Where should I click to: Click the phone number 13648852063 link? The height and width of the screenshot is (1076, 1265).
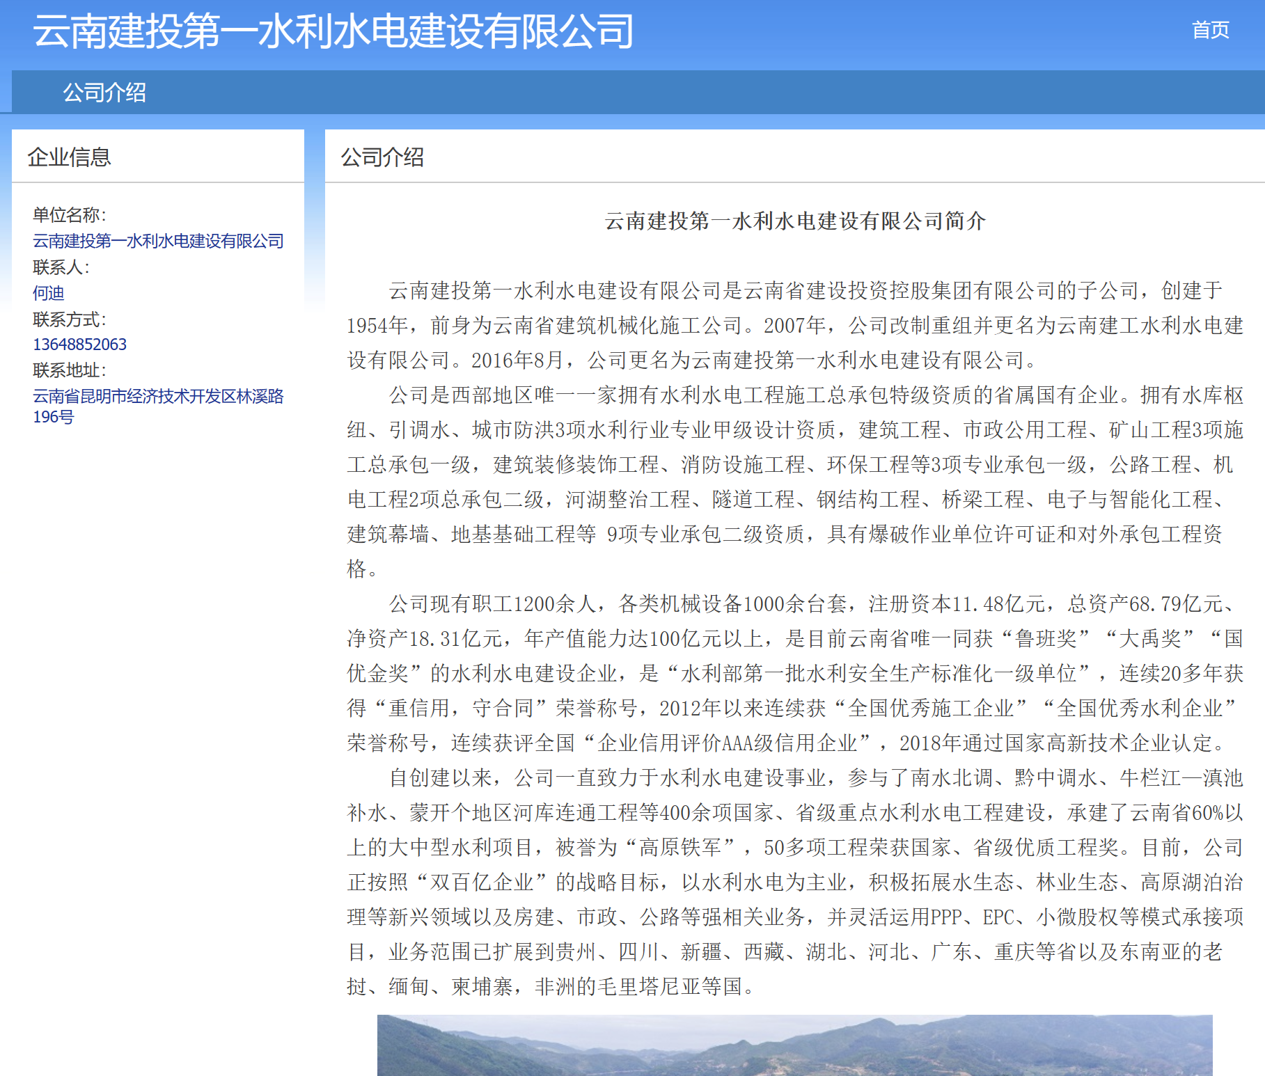[x=79, y=344]
